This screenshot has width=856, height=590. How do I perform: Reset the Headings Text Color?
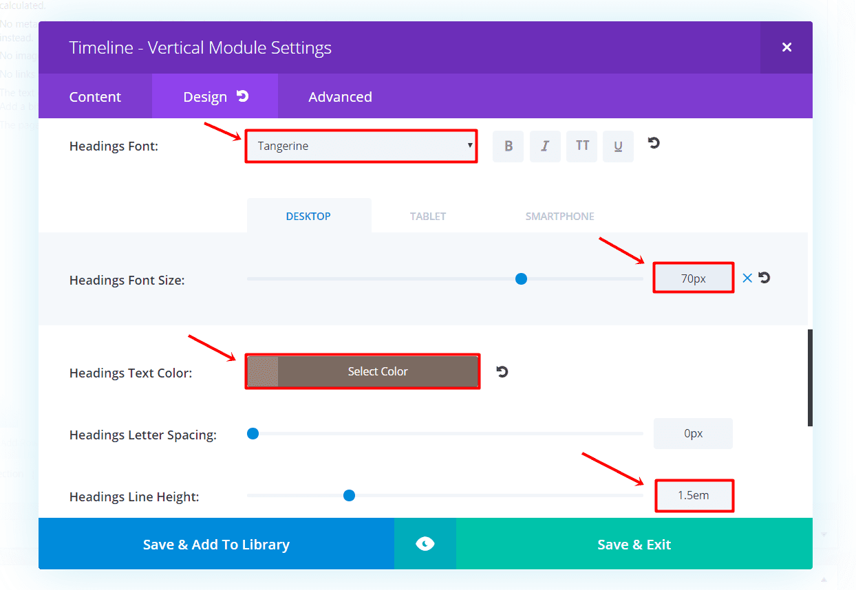point(502,372)
